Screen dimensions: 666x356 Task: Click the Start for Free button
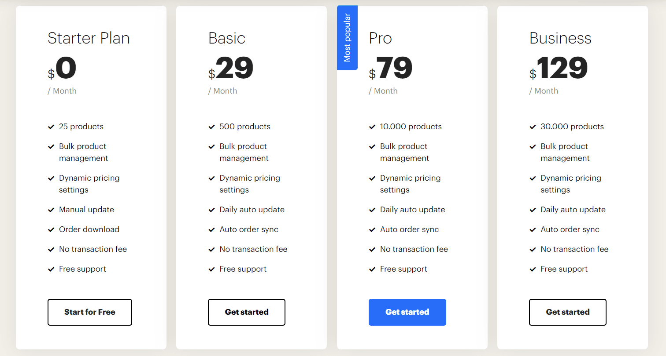pyautogui.click(x=89, y=312)
